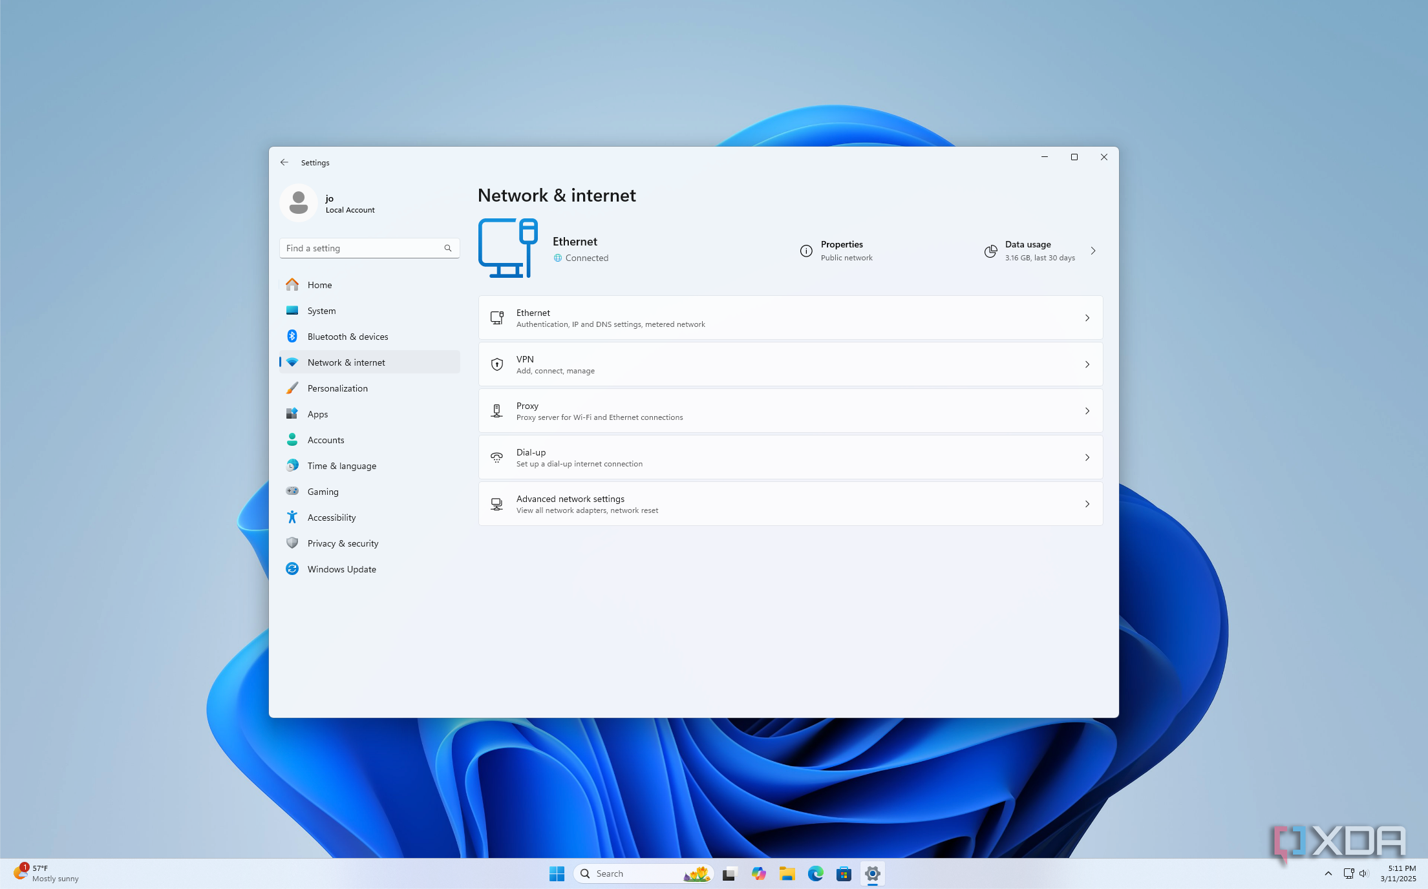Screen dimensions: 1428x889
Task: Click the Privacy & security shield icon
Action: (292, 543)
